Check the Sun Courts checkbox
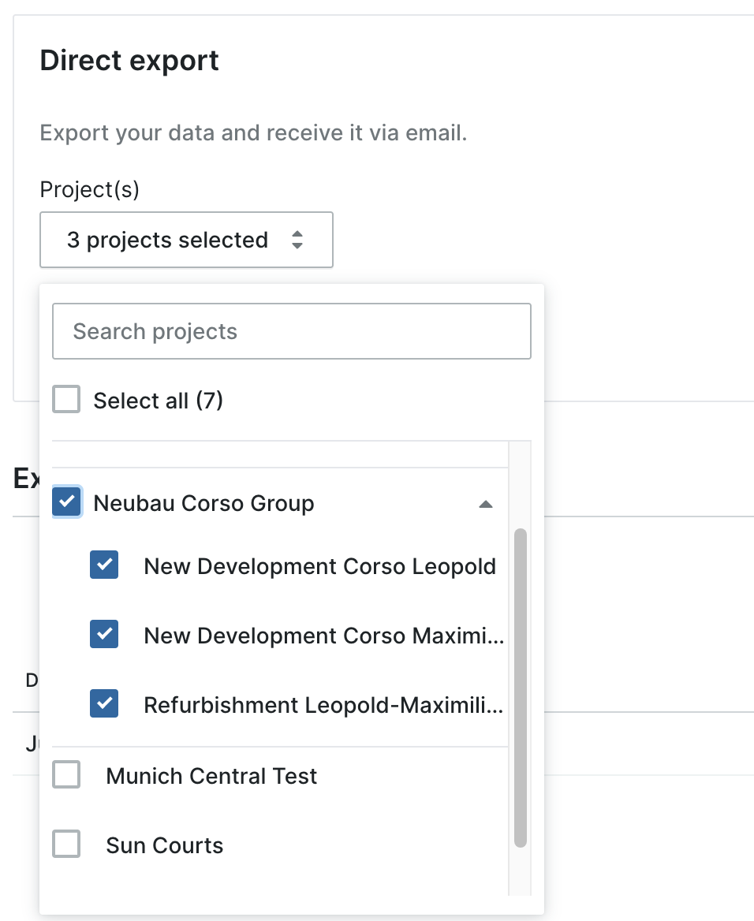The width and height of the screenshot is (754, 921). pos(66,845)
